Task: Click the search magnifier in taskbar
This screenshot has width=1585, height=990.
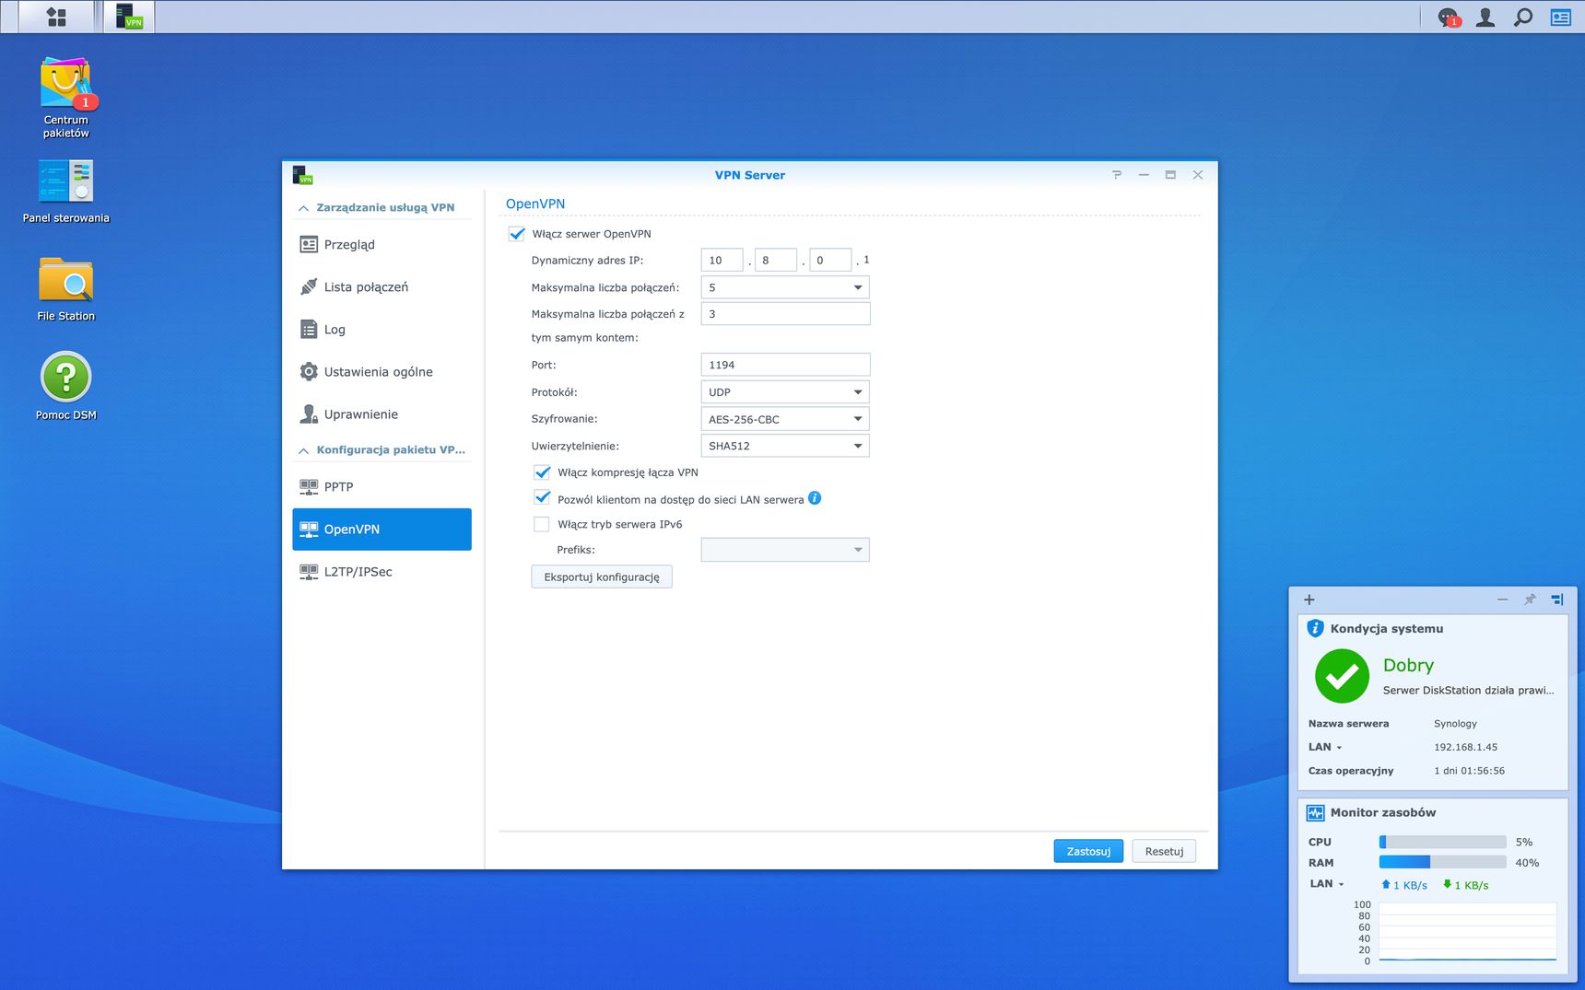Action: tap(1523, 17)
